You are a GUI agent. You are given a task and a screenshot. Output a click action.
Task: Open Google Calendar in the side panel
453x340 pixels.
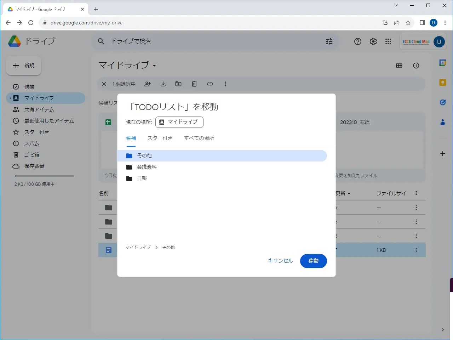coord(442,63)
